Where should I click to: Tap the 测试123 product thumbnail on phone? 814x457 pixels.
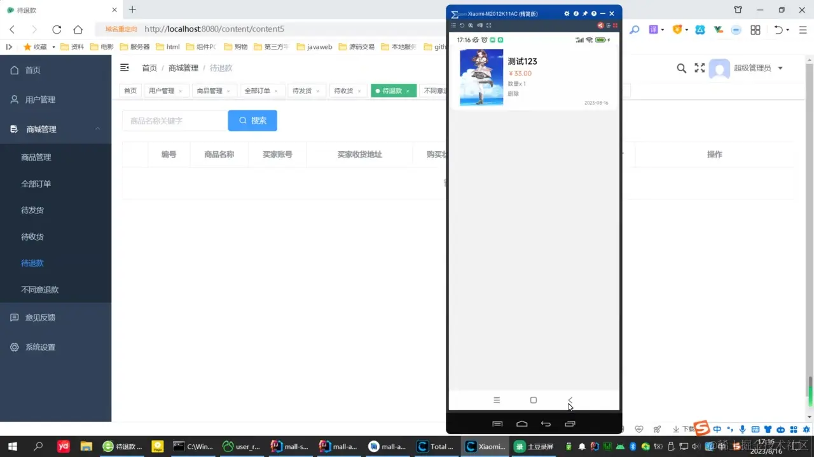pos(481,77)
